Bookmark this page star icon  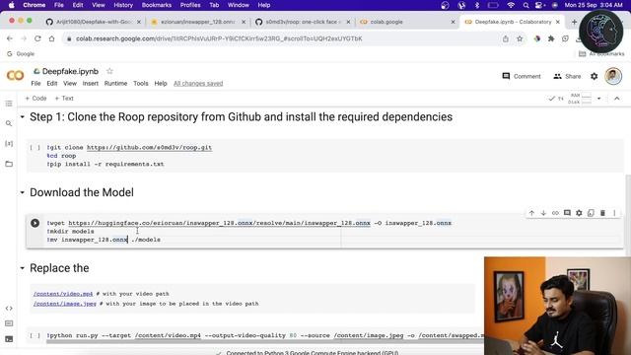click(520, 38)
